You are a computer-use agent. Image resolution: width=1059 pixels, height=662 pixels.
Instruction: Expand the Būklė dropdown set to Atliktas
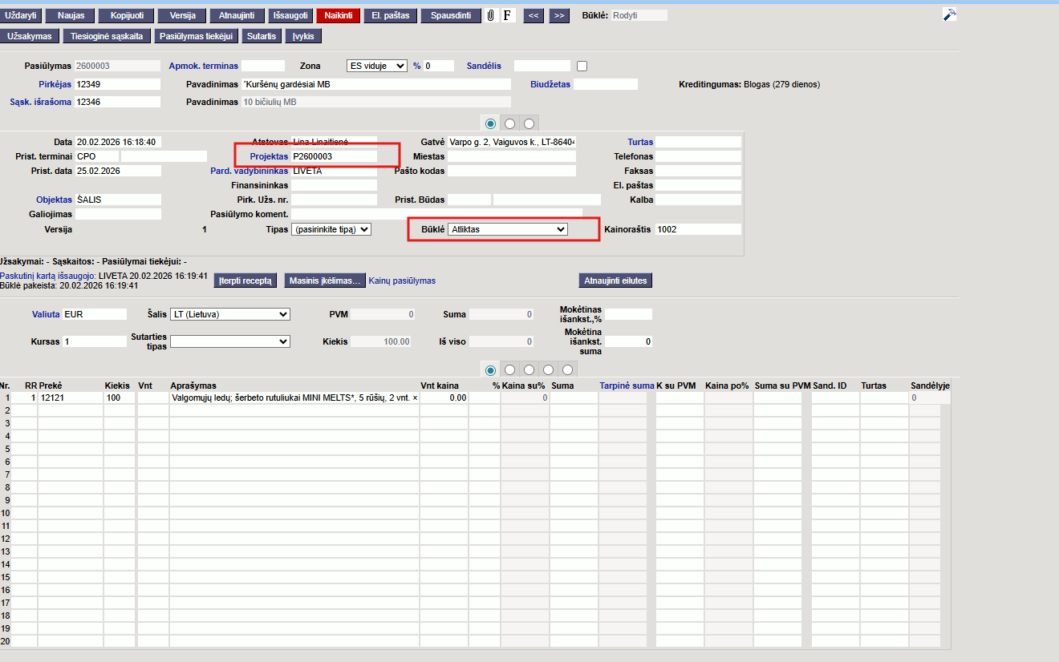click(507, 229)
